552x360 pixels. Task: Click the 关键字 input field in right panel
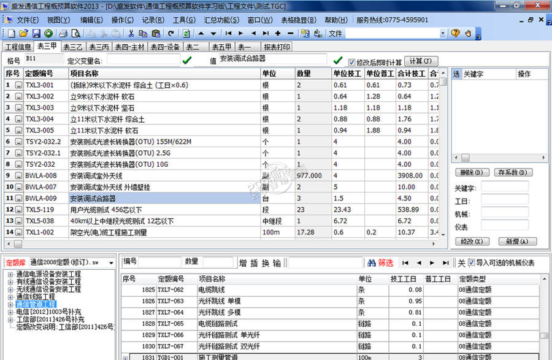pyautogui.click(x=505, y=187)
